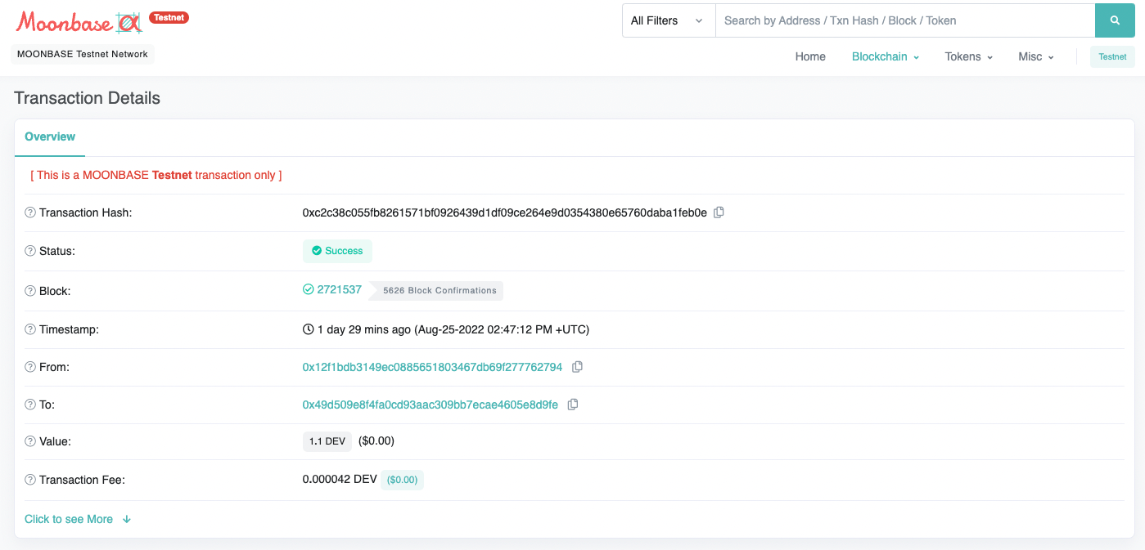Open the From address page

[x=431, y=367]
